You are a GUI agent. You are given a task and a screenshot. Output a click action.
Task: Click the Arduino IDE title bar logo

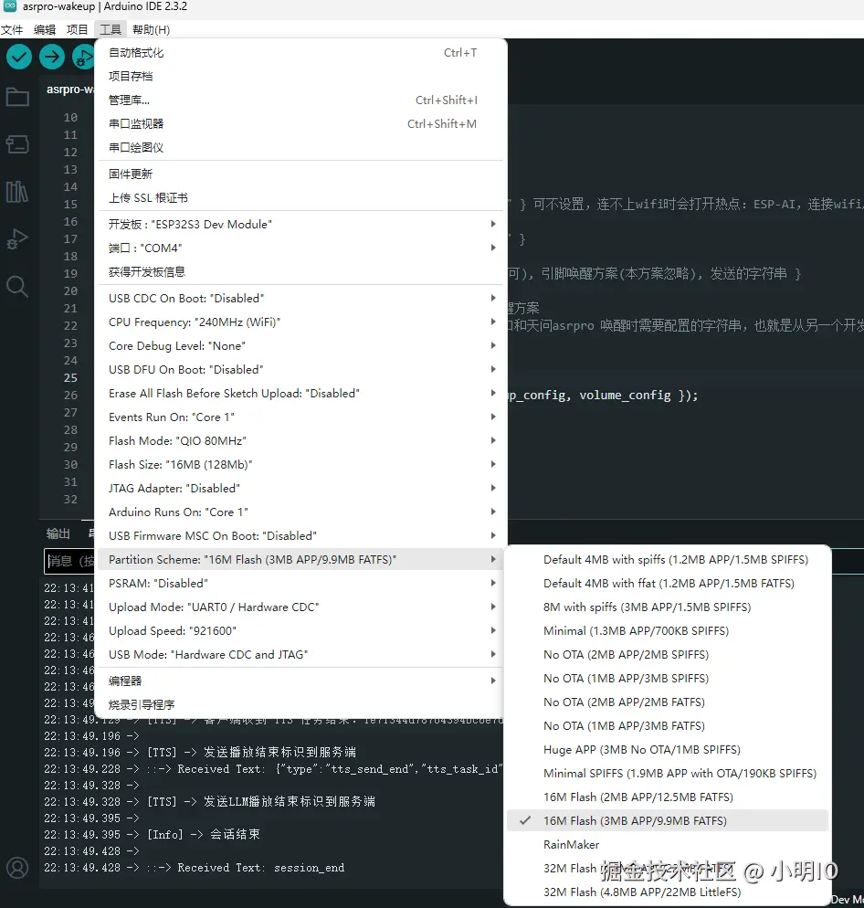[x=10, y=6]
